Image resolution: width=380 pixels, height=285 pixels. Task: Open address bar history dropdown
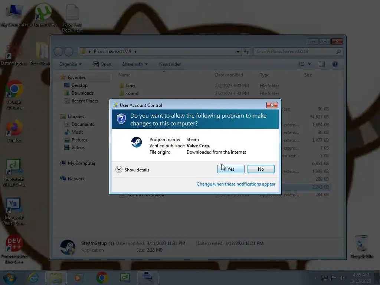pyautogui.click(x=238, y=52)
